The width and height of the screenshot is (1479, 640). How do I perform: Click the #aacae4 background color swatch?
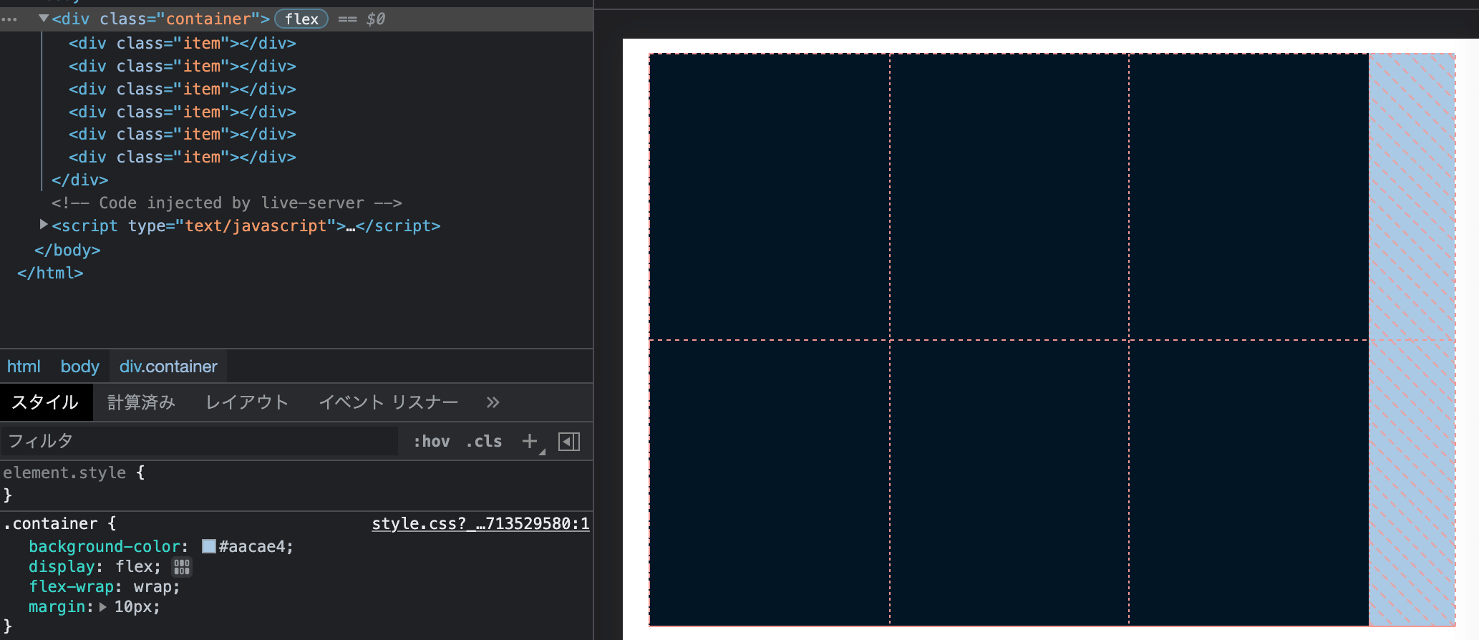[x=209, y=546]
